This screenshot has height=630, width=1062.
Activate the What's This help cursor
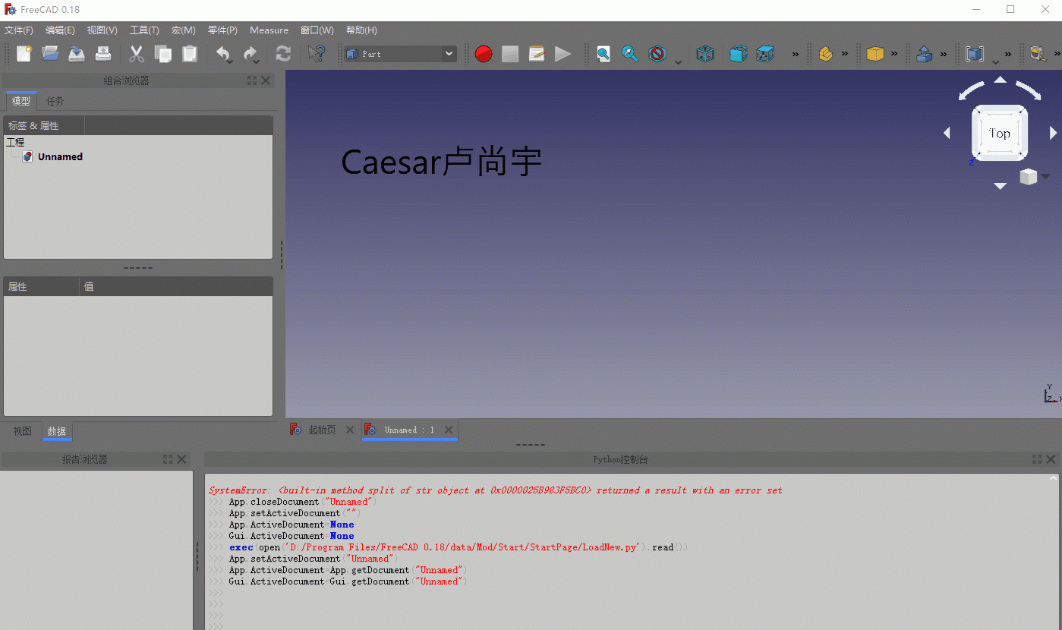[x=317, y=54]
